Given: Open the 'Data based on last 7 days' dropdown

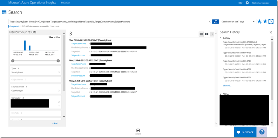Looking at the screenshot, I should coord(238,22).
